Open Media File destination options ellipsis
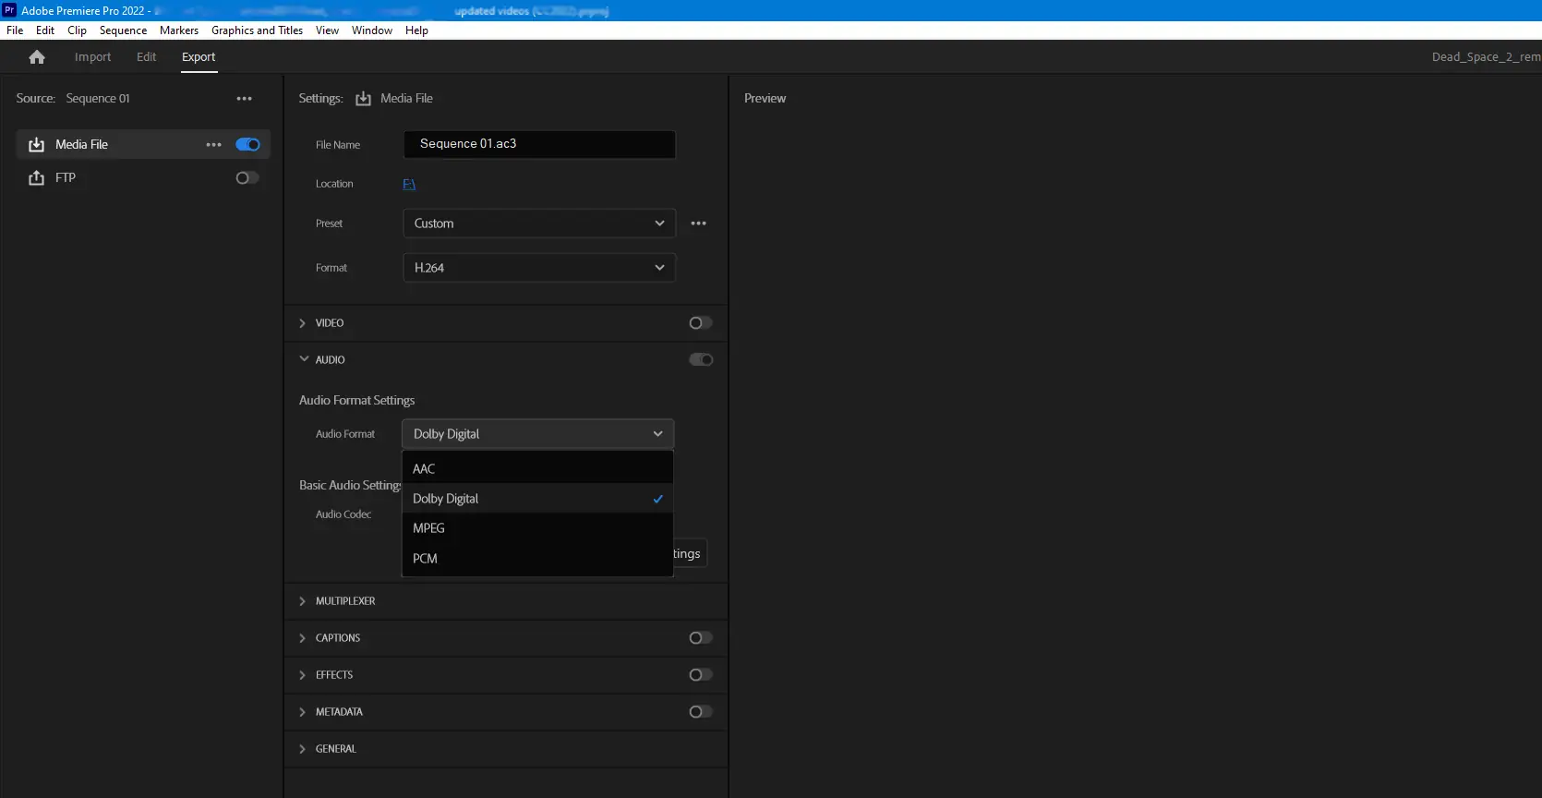This screenshot has height=798, width=1542. pyautogui.click(x=213, y=145)
